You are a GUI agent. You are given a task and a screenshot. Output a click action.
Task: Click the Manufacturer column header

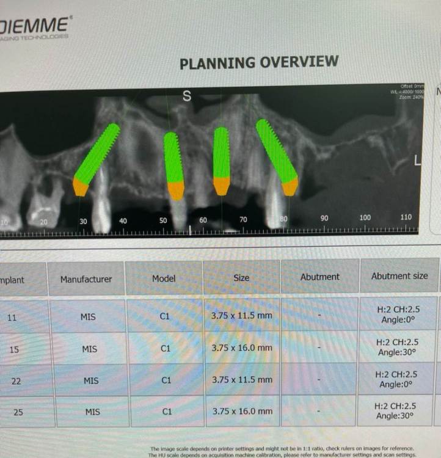pyautogui.click(x=86, y=279)
